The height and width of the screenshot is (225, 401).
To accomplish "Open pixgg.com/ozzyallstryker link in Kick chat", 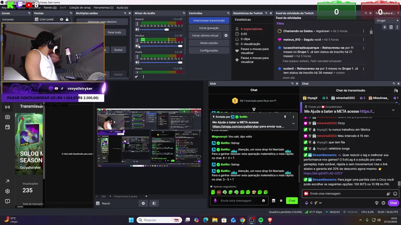I will coord(236,127).
